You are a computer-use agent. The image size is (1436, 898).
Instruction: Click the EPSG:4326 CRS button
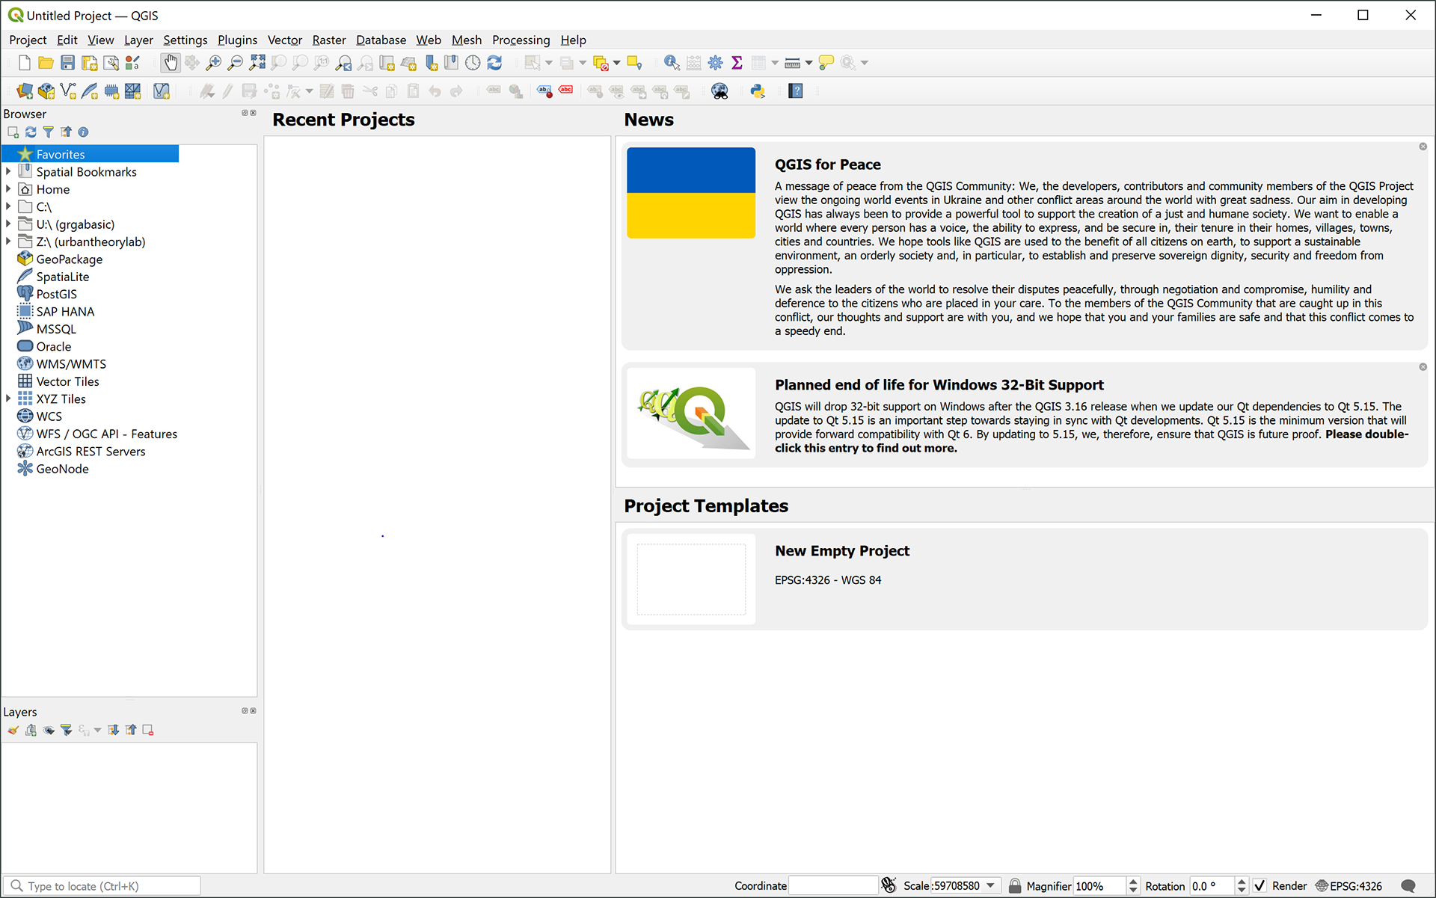[x=1349, y=886]
